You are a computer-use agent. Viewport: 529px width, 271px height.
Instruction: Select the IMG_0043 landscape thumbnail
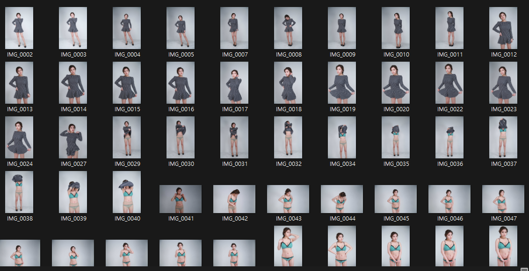(288, 199)
